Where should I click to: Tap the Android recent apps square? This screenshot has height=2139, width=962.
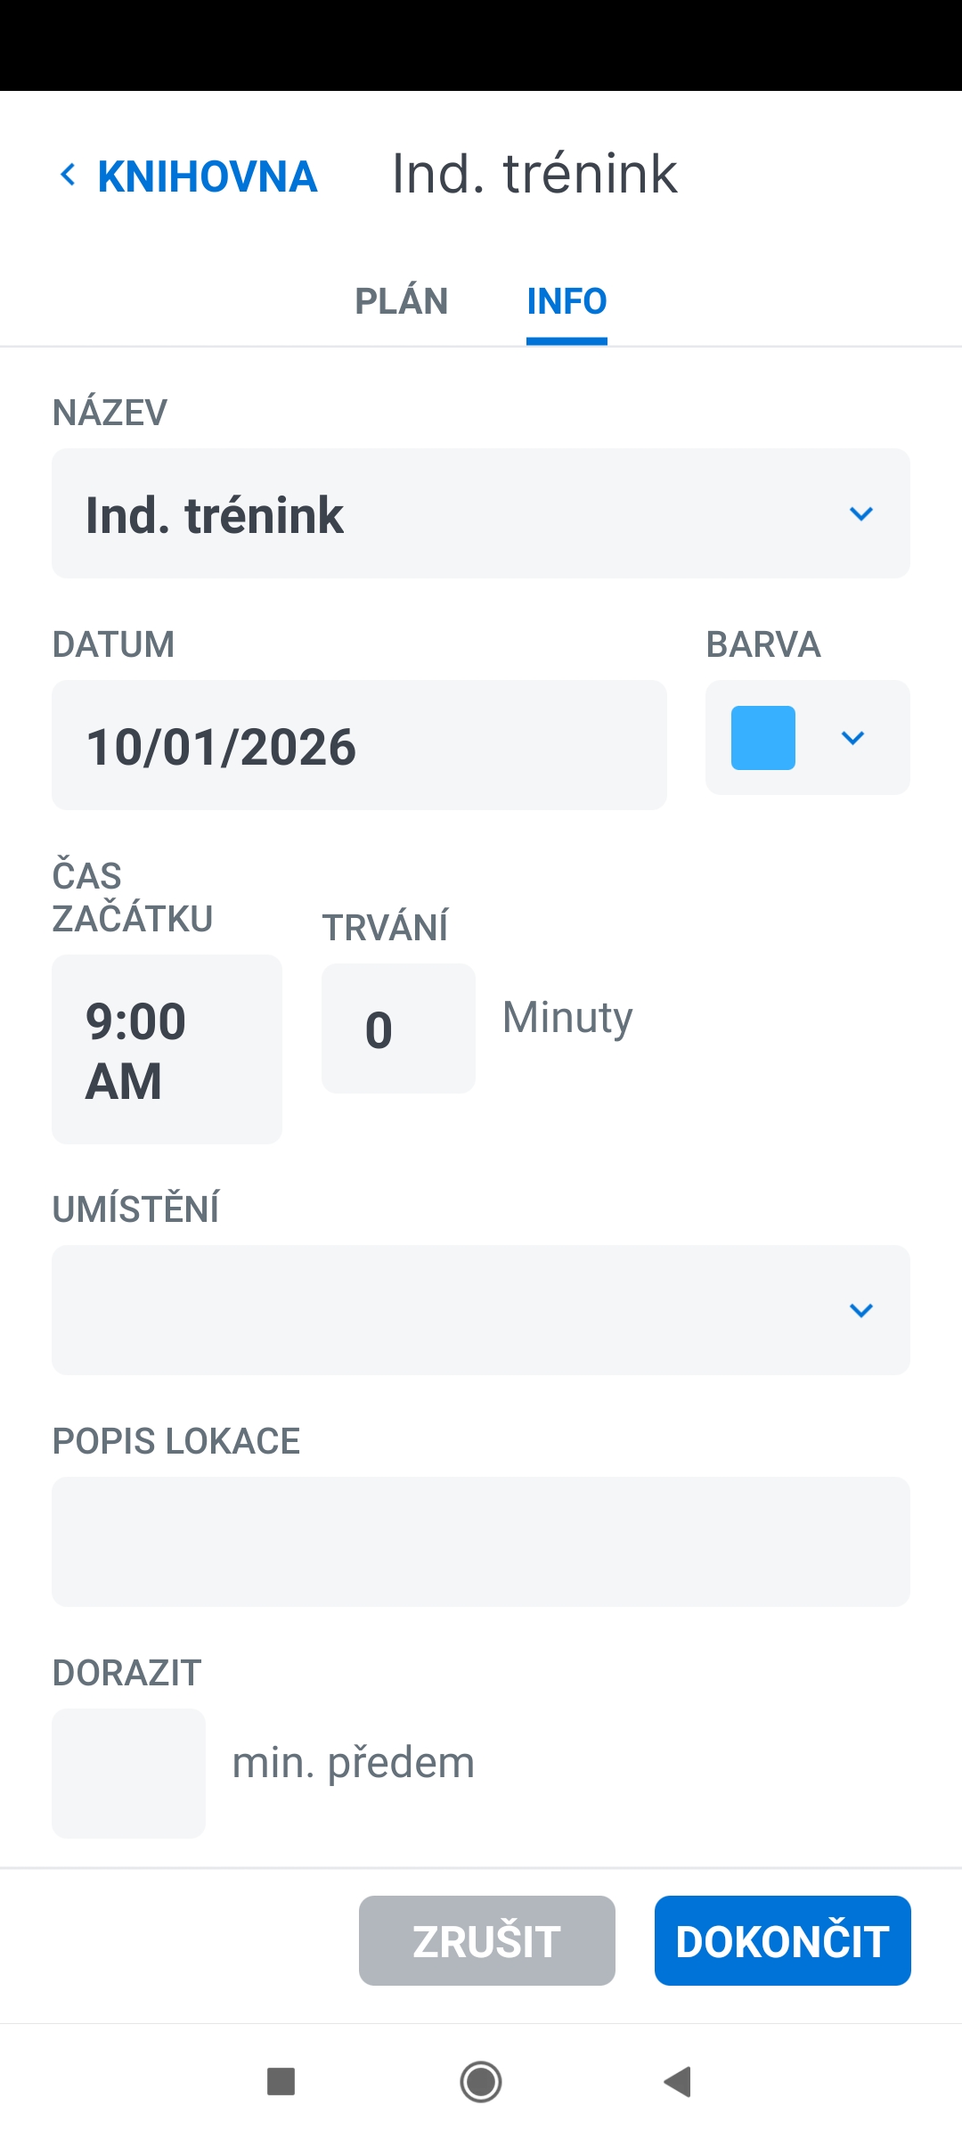tap(281, 2082)
